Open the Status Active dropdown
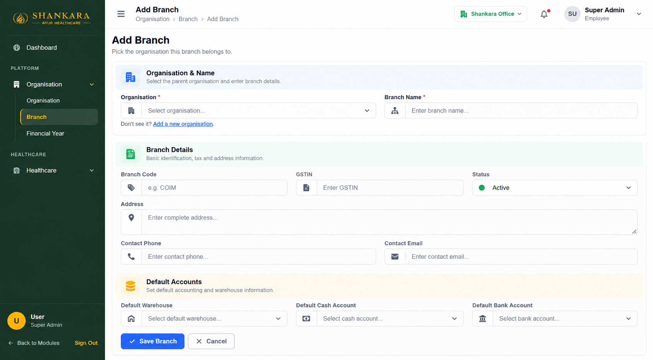 (555, 188)
